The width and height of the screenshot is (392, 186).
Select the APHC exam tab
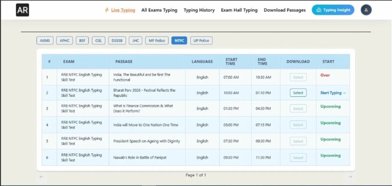[64, 41]
